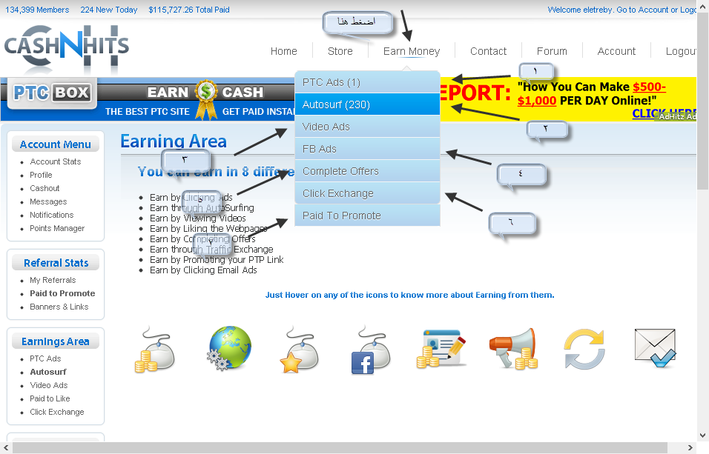Open the Profile sidebar link
This screenshot has height=454, width=709.
(x=41, y=175)
